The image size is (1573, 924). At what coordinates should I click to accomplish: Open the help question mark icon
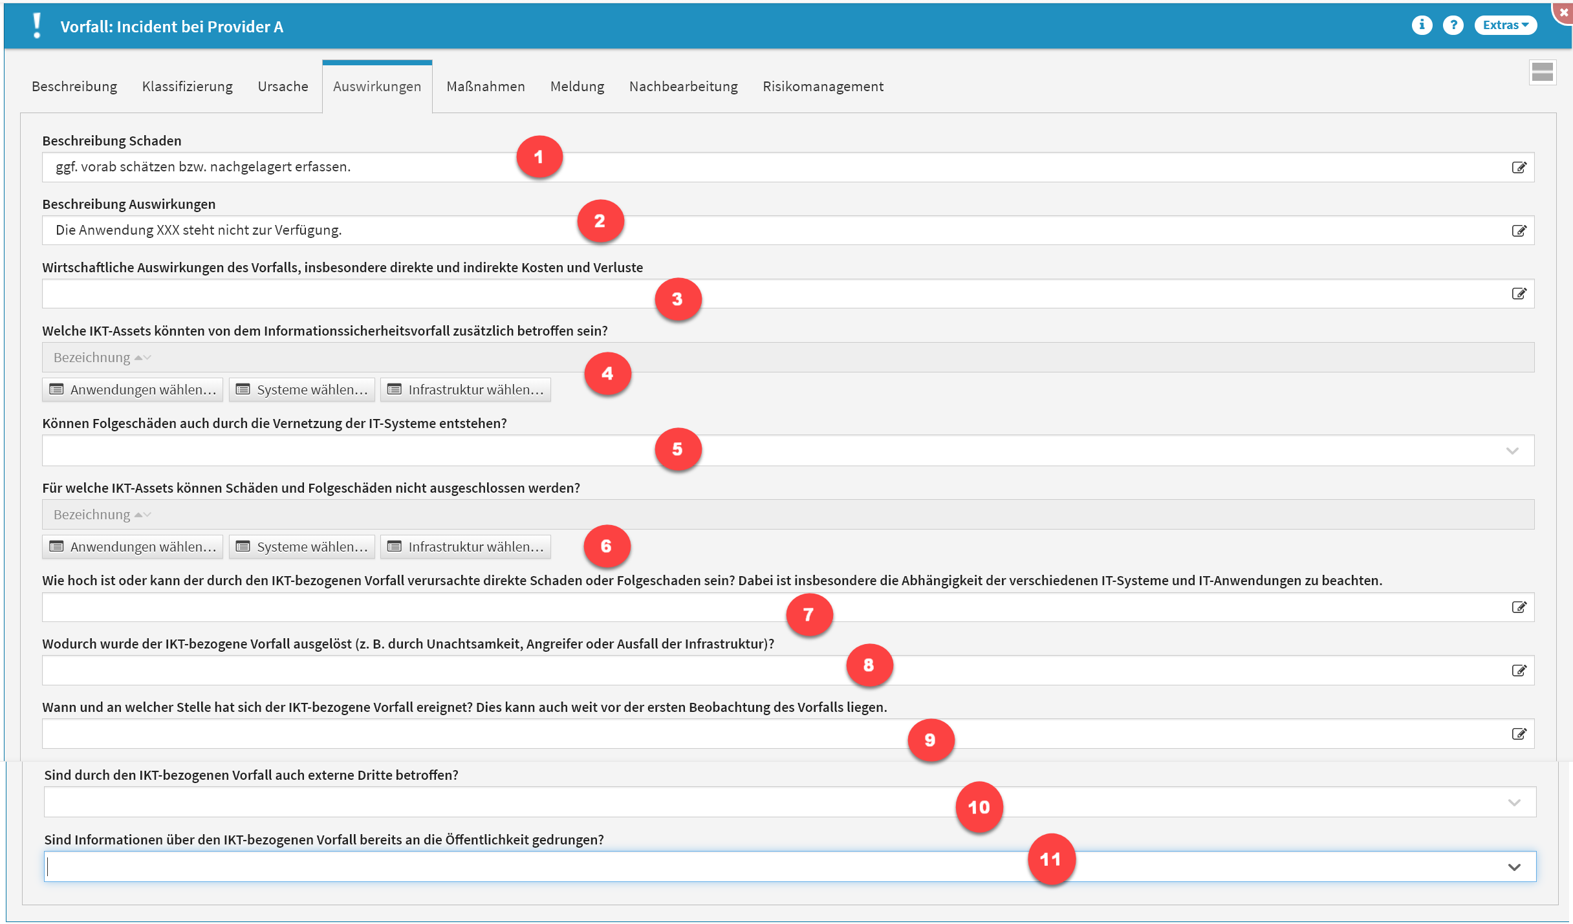click(1453, 25)
